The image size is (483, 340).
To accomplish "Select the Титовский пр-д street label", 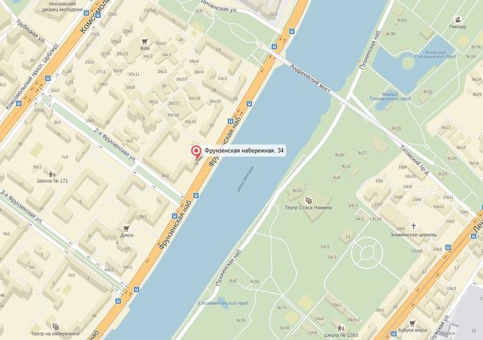I will coord(414,160).
